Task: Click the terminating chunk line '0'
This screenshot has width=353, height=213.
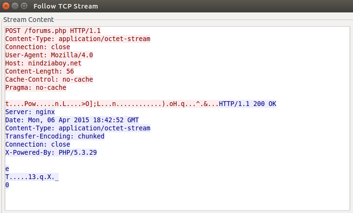Action: click(7, 185)
